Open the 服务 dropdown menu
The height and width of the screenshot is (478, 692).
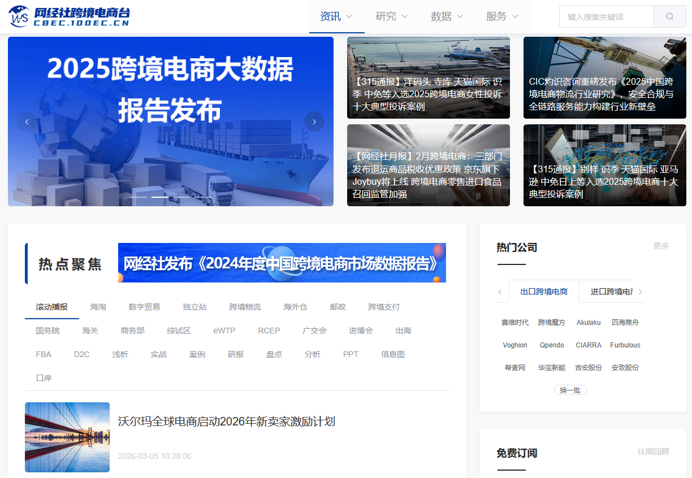pyautogui.click(x=501, y=16)
